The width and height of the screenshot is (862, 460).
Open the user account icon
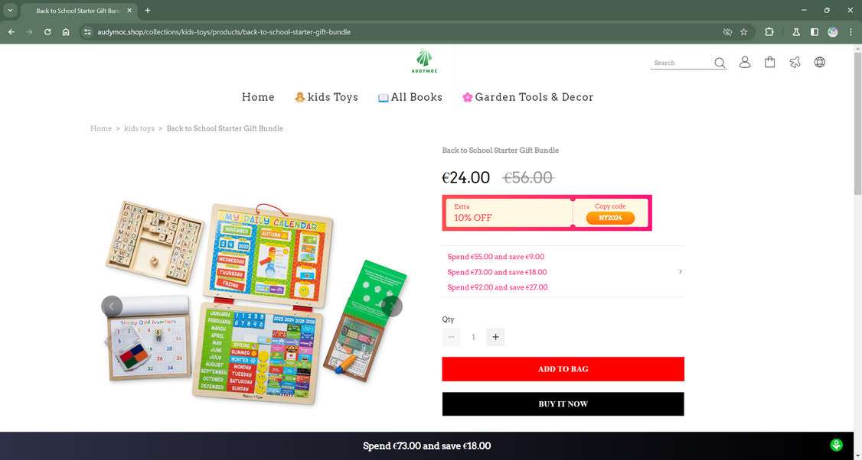pyautogui.click(x=745, y=62)
